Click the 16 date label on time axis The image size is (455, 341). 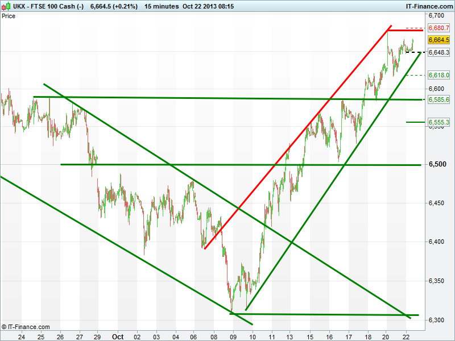(329, 337)
